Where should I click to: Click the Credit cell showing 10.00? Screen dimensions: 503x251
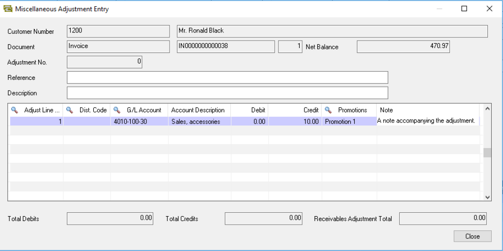pos(295,122)
